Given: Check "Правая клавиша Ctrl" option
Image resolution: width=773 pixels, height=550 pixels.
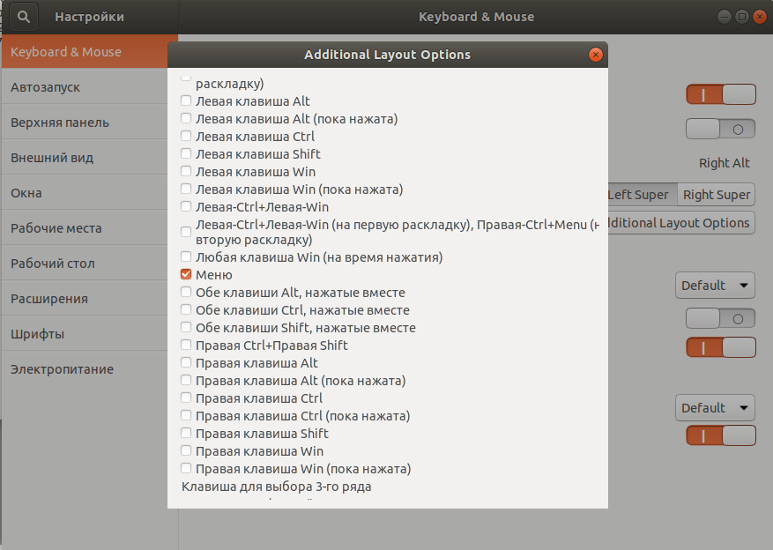Looking at the screenshot, I should (x=185, y=398).
